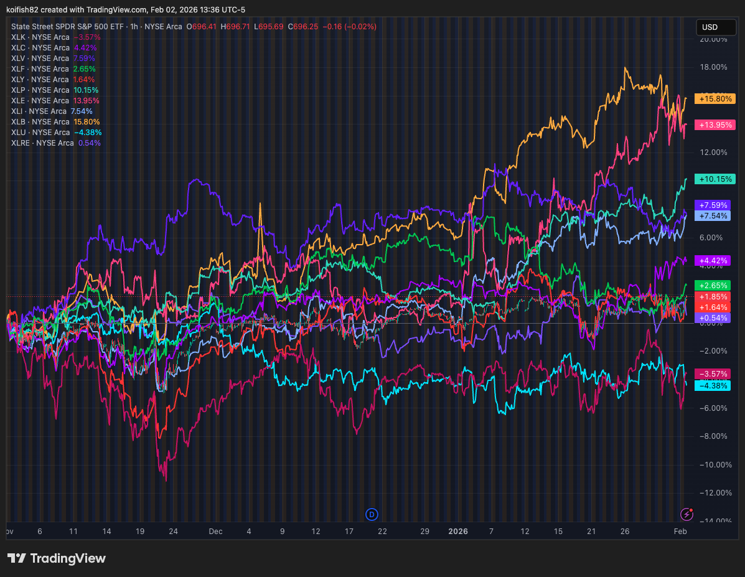This screenshot has height=577, width=745.
Task: Click the L695.69 low value
Action: (x=268, y=27)
